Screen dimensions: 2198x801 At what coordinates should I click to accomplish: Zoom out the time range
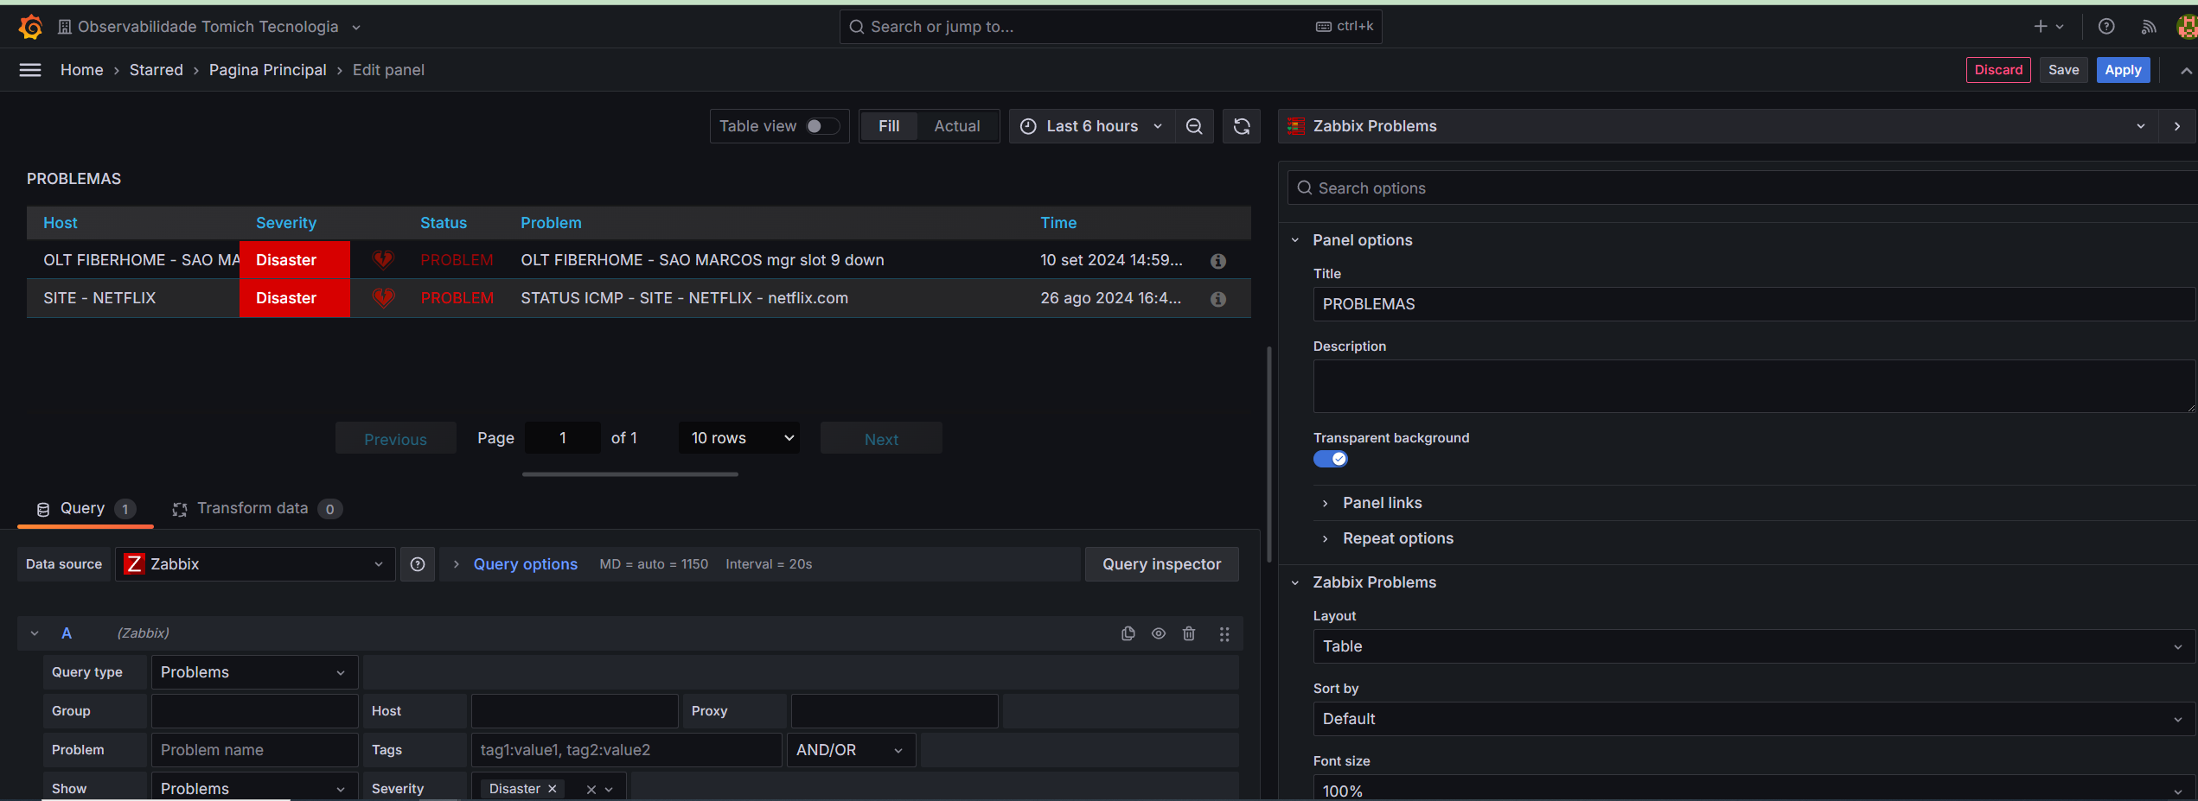1194,126
